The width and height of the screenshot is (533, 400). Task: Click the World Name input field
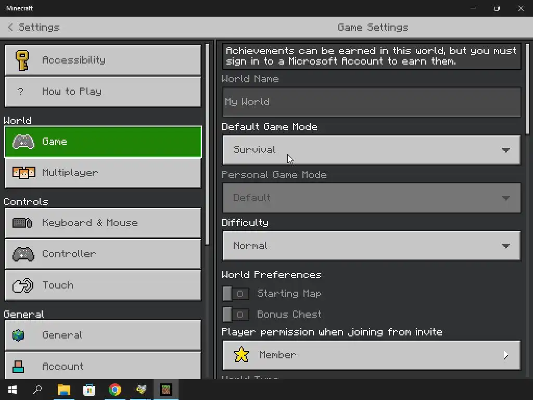coord(372,102)
